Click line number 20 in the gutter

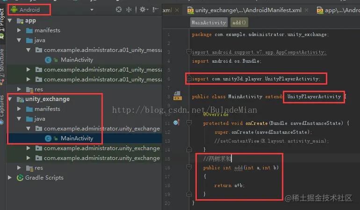[x=167, y=203]
